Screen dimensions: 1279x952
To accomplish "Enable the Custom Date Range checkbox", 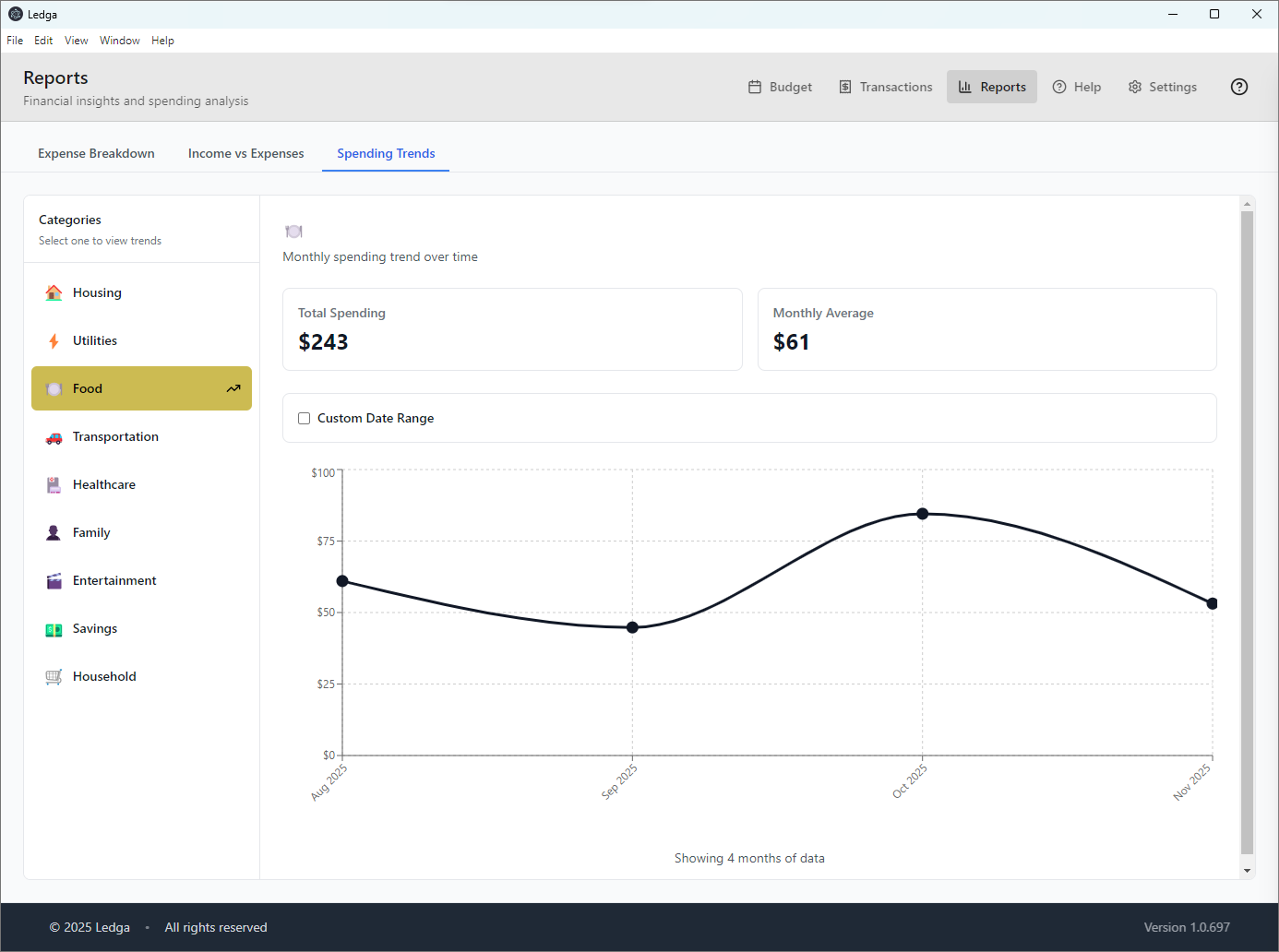I will [304, 418].
